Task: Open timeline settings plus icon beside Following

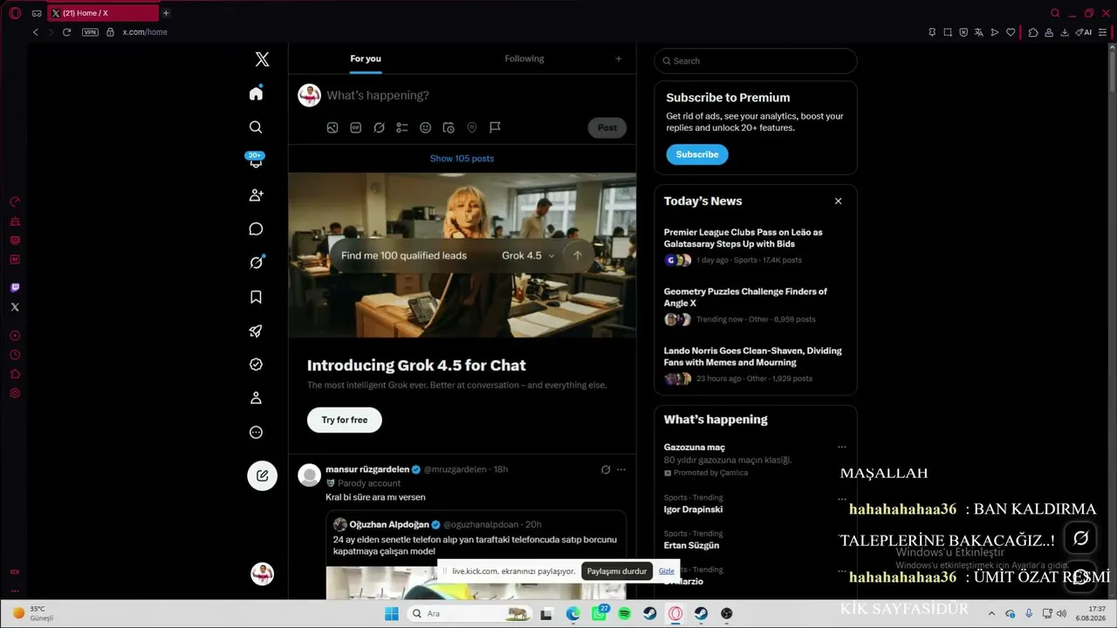Action: tap(619, 58)
